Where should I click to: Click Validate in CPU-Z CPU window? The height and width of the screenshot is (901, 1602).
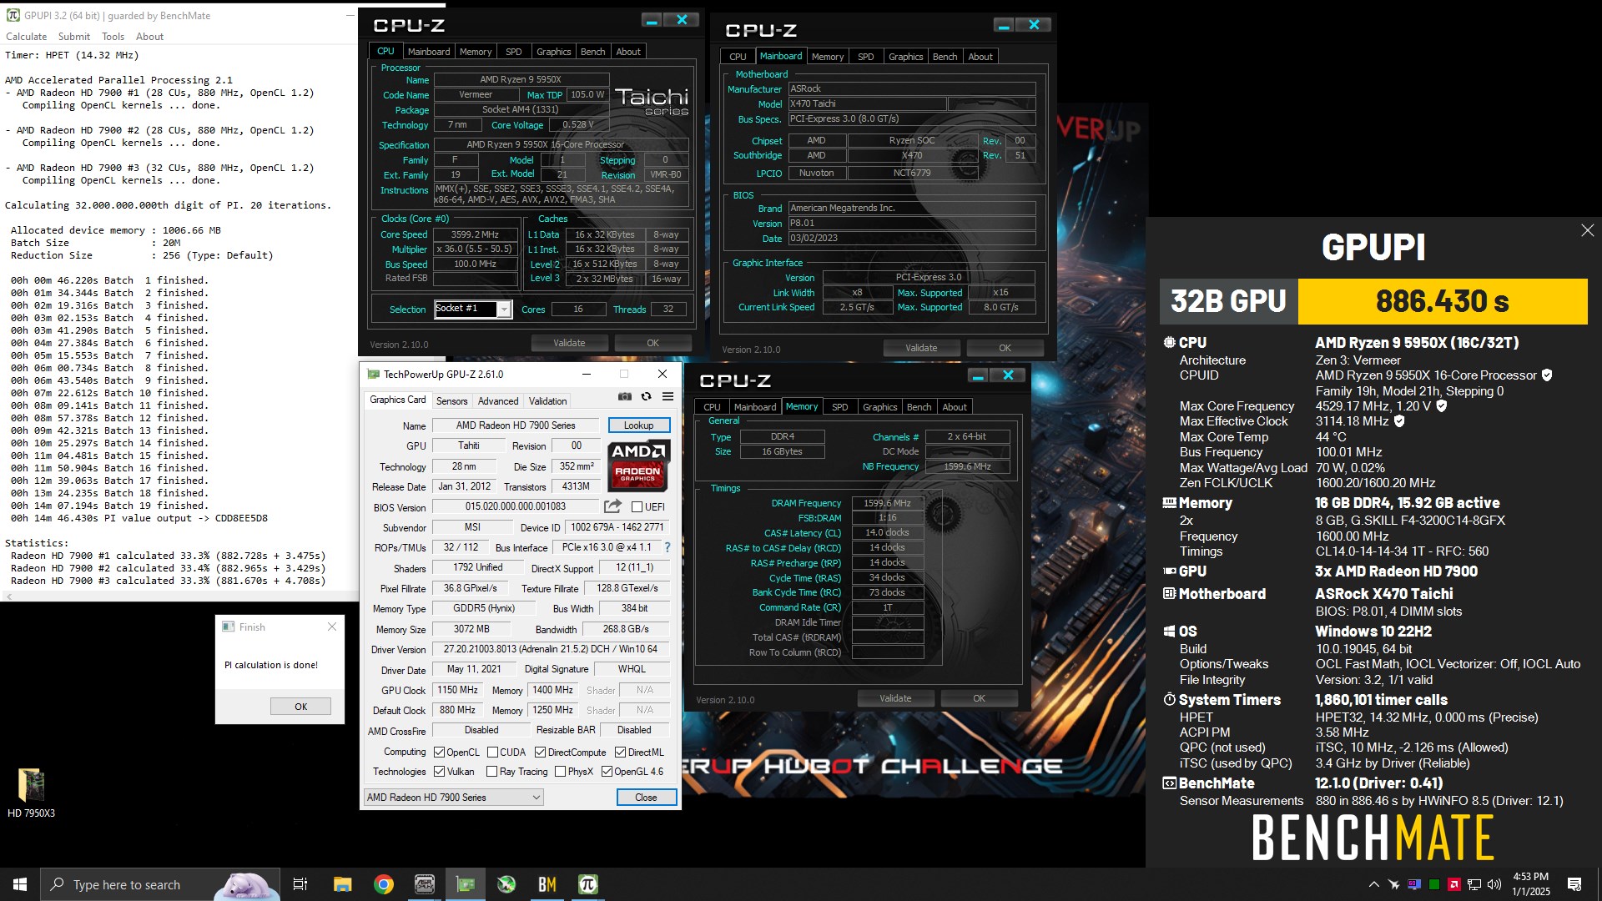pyautogui.click(x=569, y=343)
